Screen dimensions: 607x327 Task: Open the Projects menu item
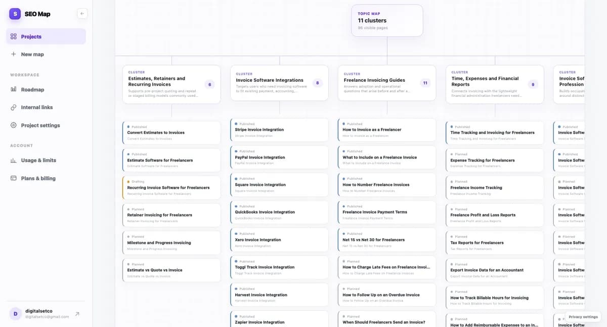point(46,36)
